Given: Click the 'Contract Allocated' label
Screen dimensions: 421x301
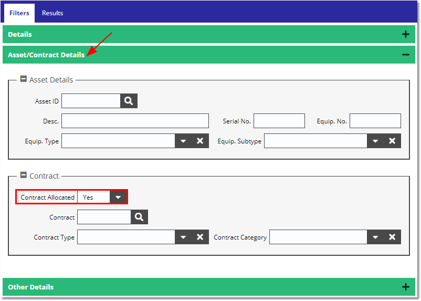Looking at the screenshot, I should pyautogui.click(x=48, y=198).
